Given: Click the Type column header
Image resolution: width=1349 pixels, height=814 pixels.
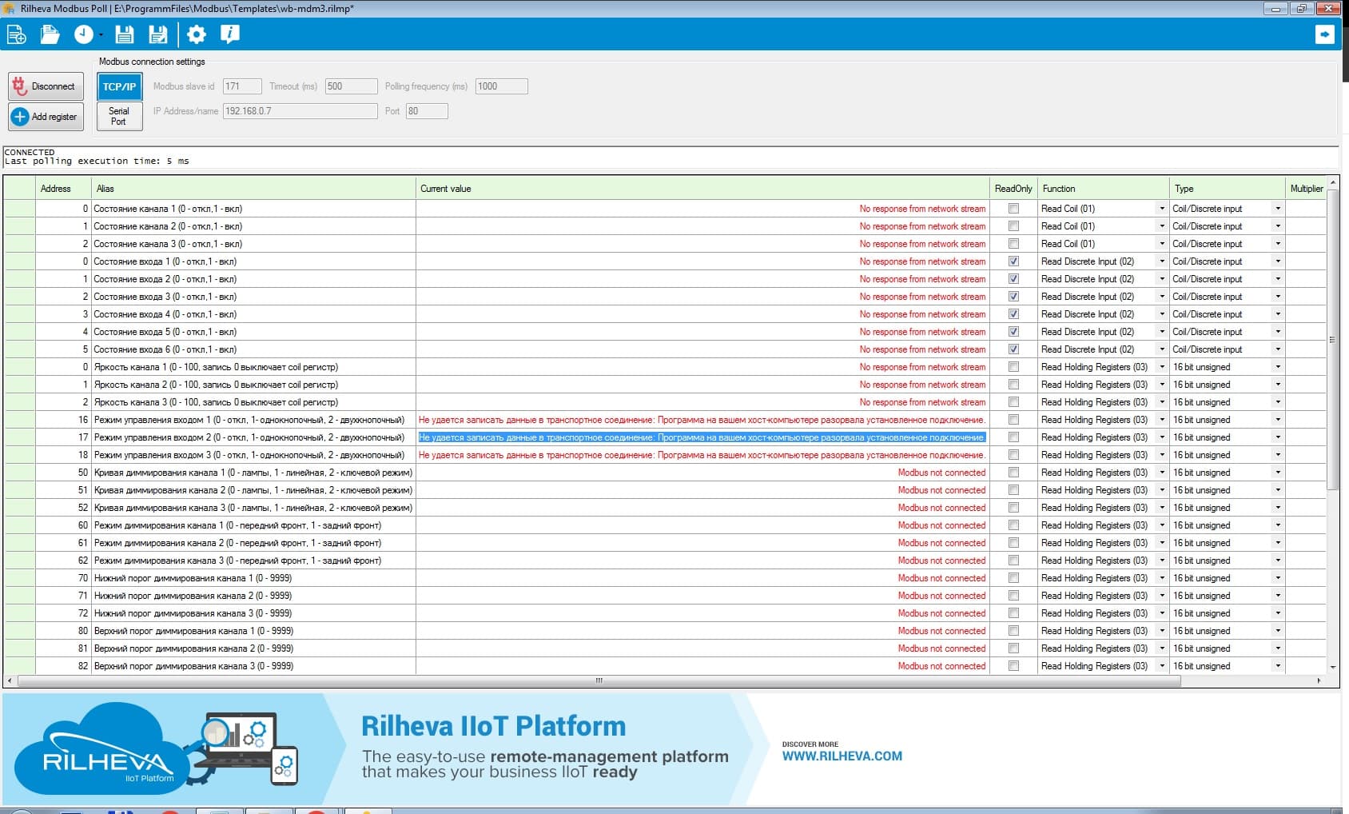Looking at the screenshot, I should click(1227, 189).
